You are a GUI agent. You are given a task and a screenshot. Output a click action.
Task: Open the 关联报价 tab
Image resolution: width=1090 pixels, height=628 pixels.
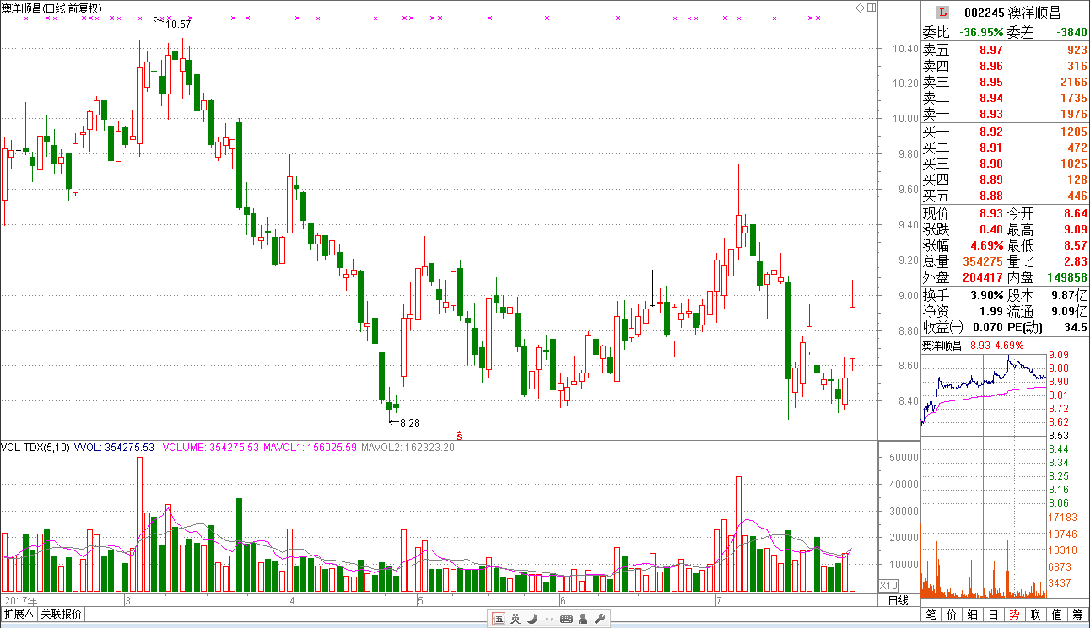[x=62, y=614]
